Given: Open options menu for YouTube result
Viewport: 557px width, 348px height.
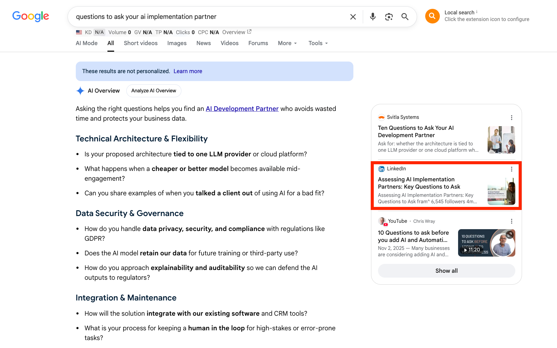Looking at the screenshot, I should [x=512, y=221].
